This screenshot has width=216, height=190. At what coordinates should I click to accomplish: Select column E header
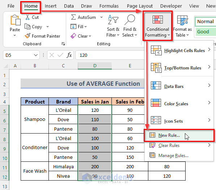point(130,66)
